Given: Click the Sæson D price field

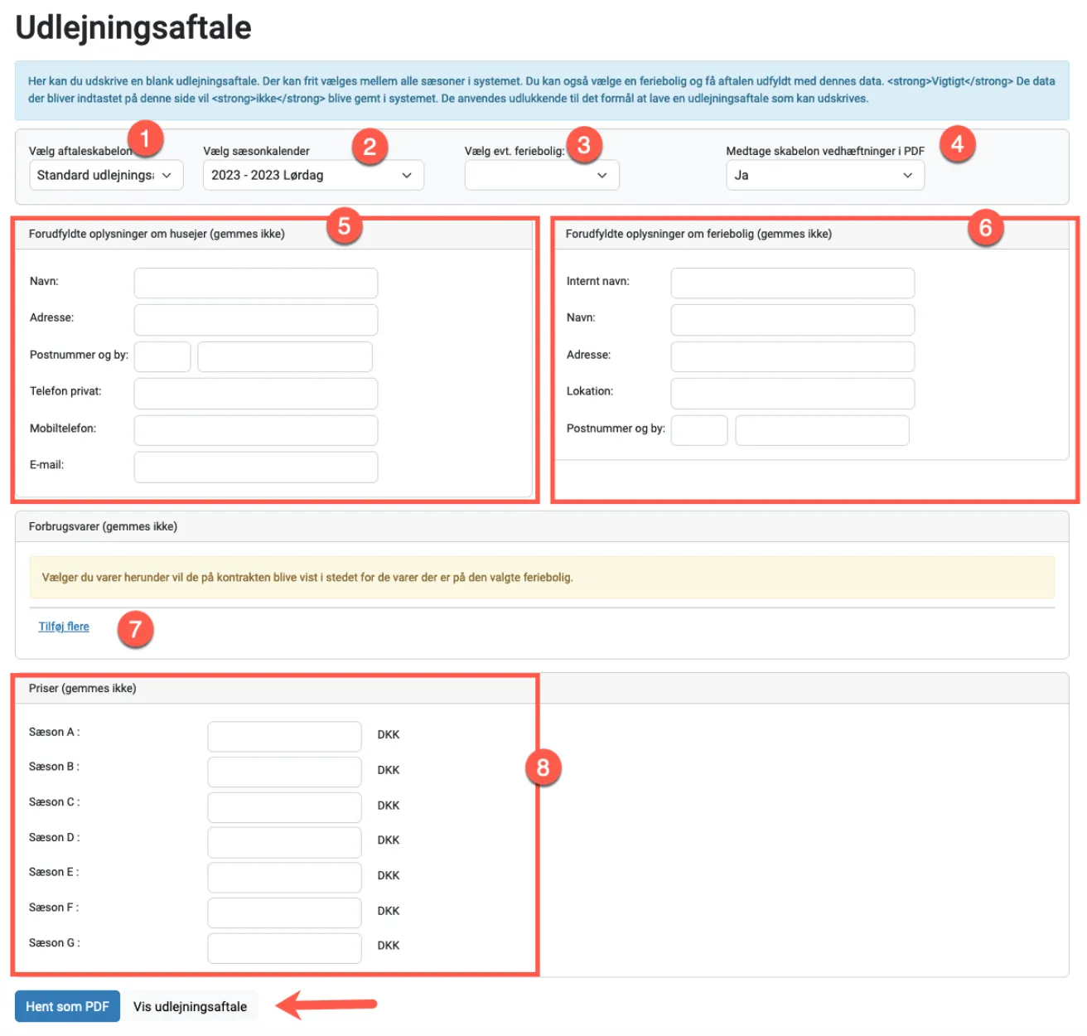Looking at the screenshot, I should tap(284, 841).
